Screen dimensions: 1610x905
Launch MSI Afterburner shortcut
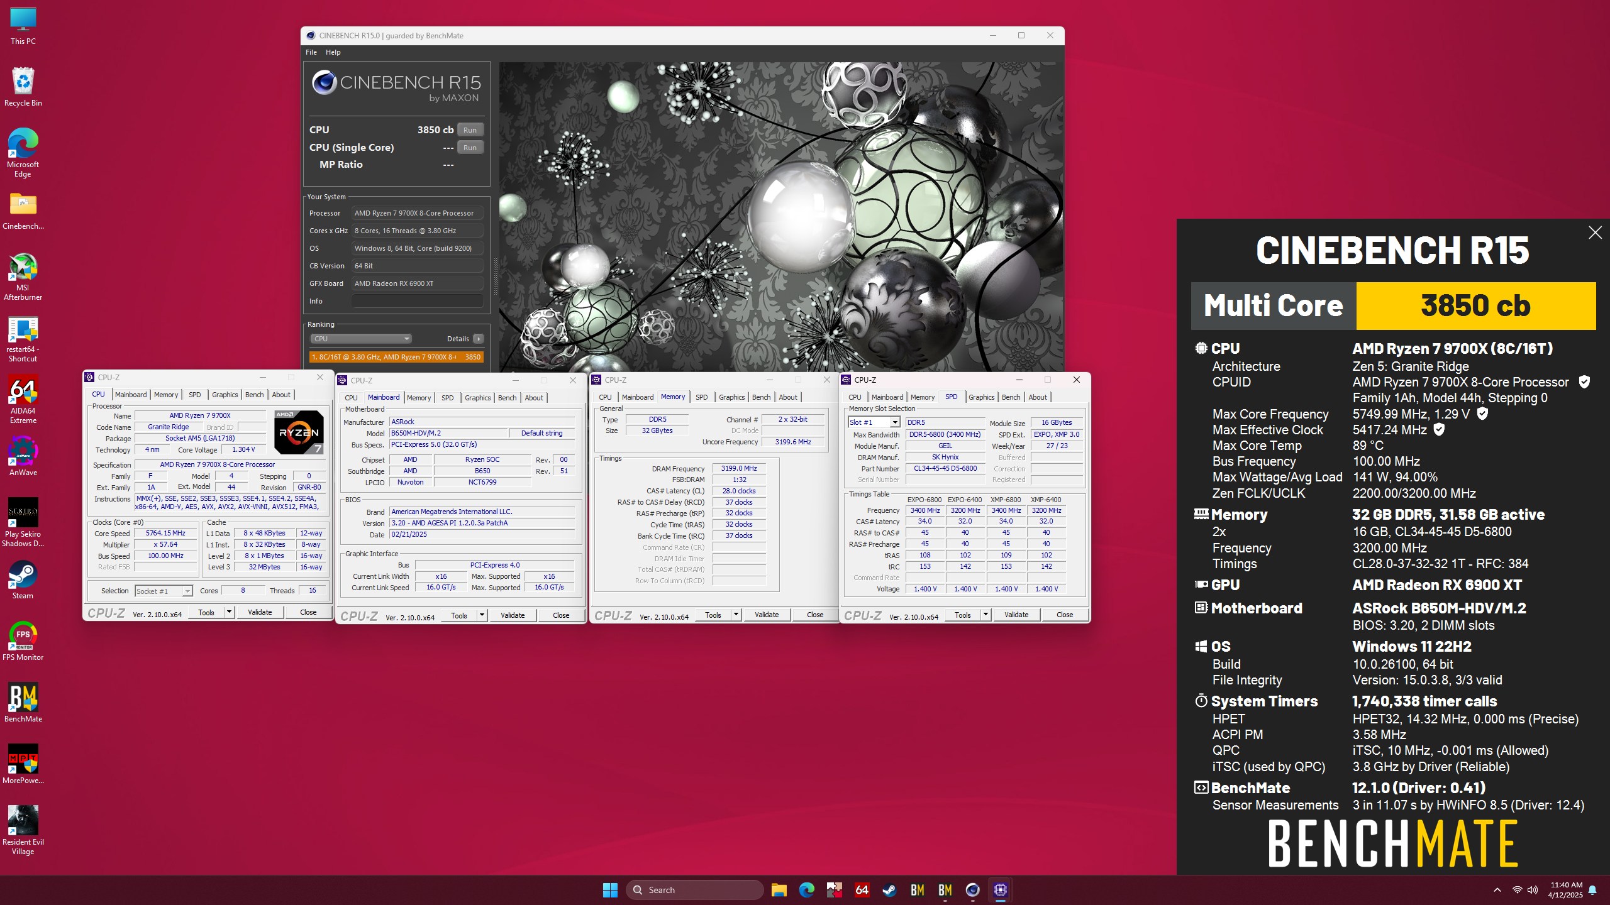coord(23,277)
